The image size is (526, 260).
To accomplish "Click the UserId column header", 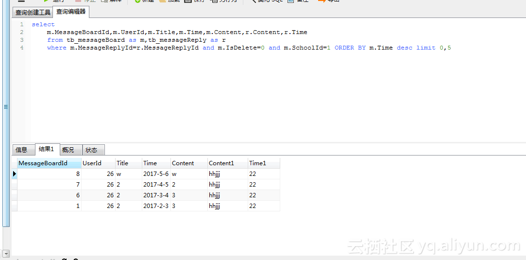I will [x=98, y=163].
